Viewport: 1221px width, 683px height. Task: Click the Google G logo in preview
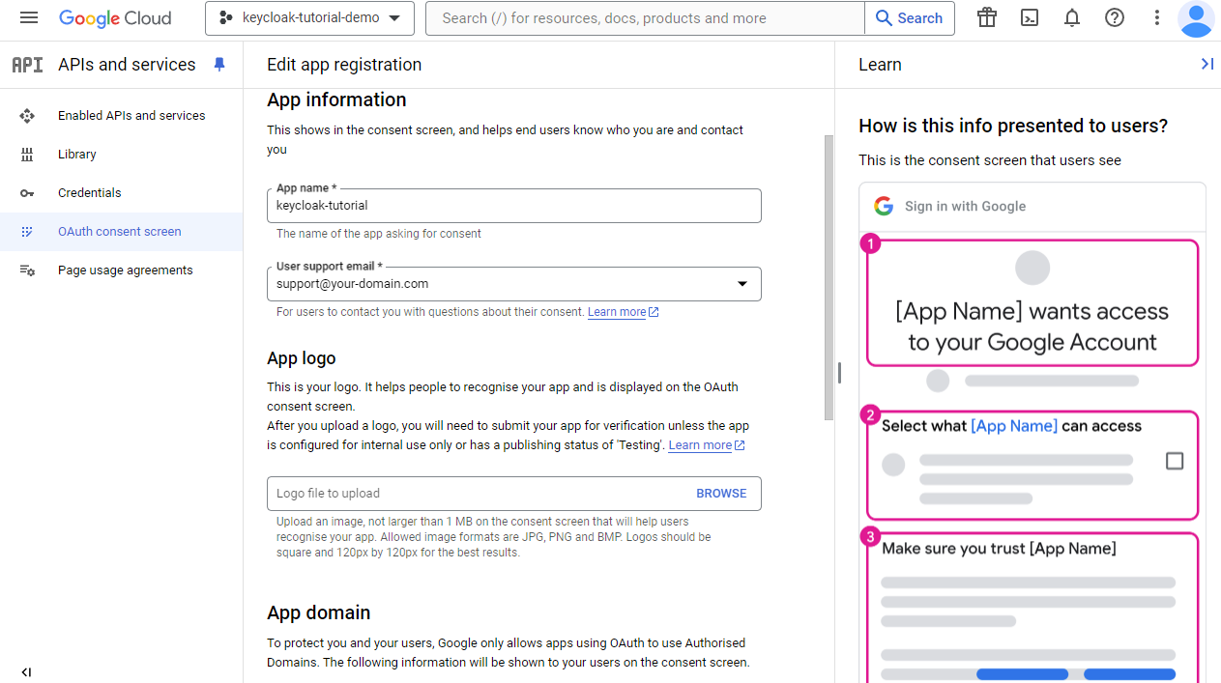pos(884,206)
